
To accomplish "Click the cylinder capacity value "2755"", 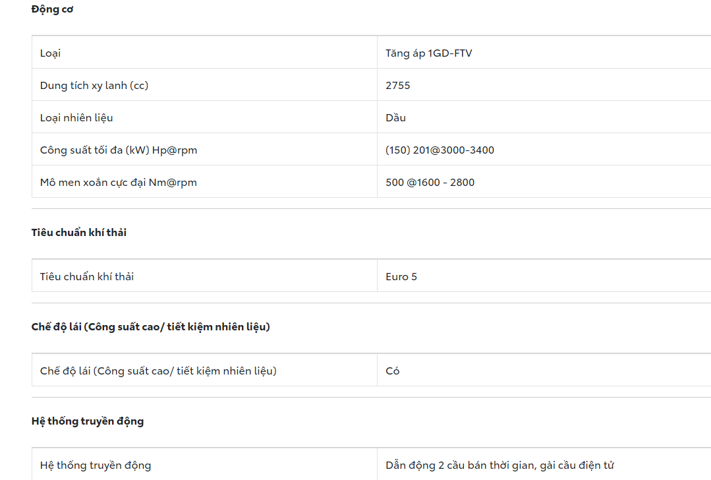I will (397, 86).
